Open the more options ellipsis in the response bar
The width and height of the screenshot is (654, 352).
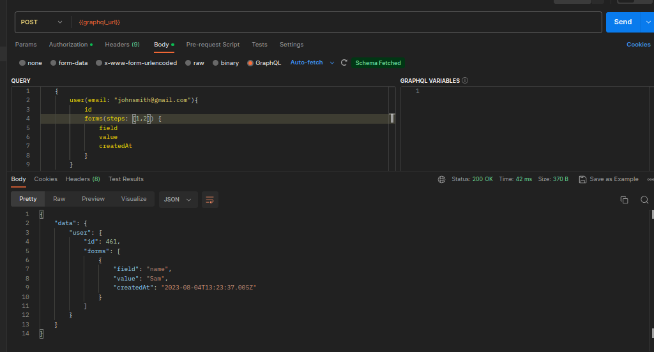point(650,180)
